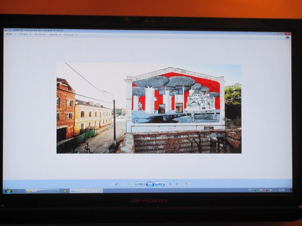Click the Эл. почта button
The image size is (302, 226).
(40, 34)
